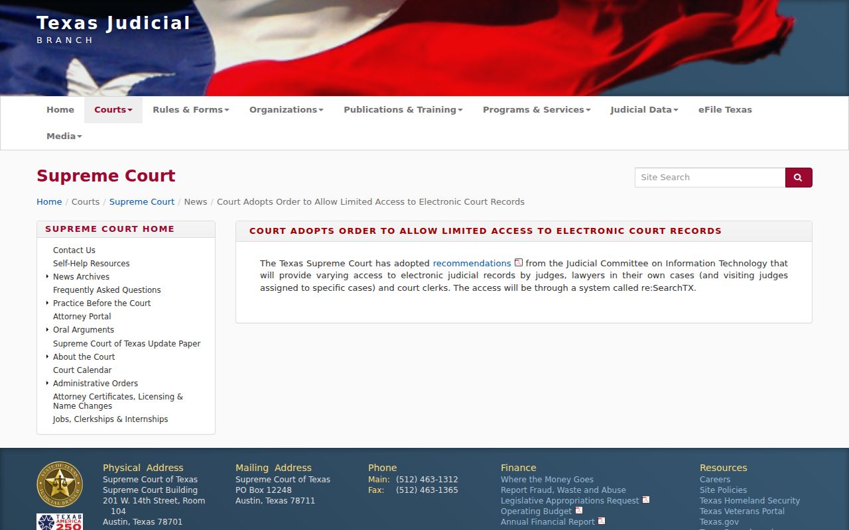The image size is (849, 530).
Task: Open the Media dropdown menu
Action: 64,136
